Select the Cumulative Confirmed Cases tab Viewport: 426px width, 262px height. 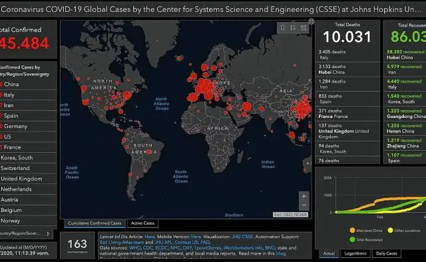point(95,223)
